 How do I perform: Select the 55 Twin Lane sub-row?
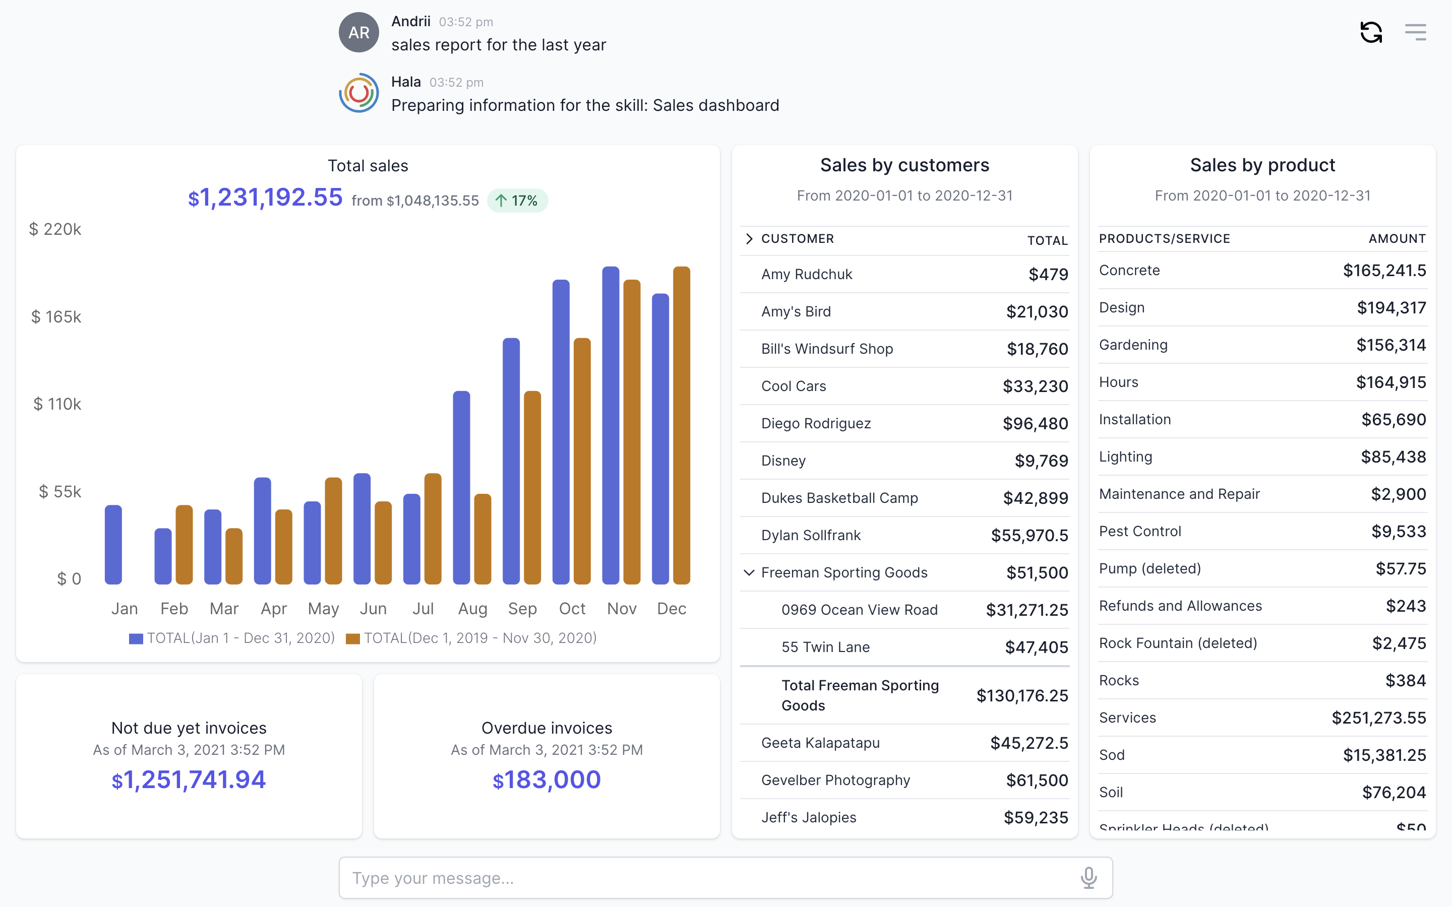coord(905,646)
